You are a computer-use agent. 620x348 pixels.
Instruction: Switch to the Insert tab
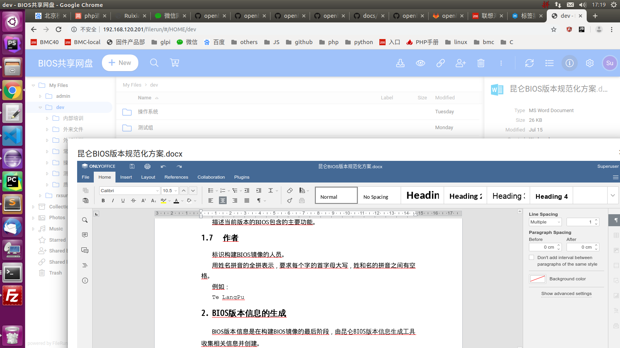coord(126,177)
